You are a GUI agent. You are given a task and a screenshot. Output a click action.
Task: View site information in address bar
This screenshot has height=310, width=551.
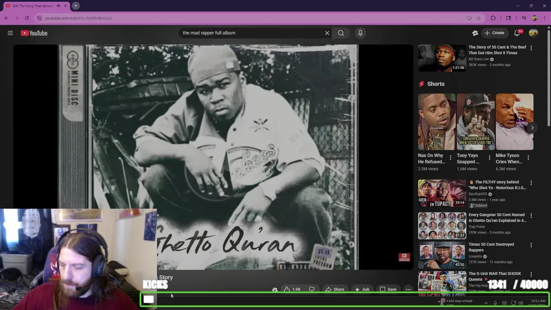40,18
